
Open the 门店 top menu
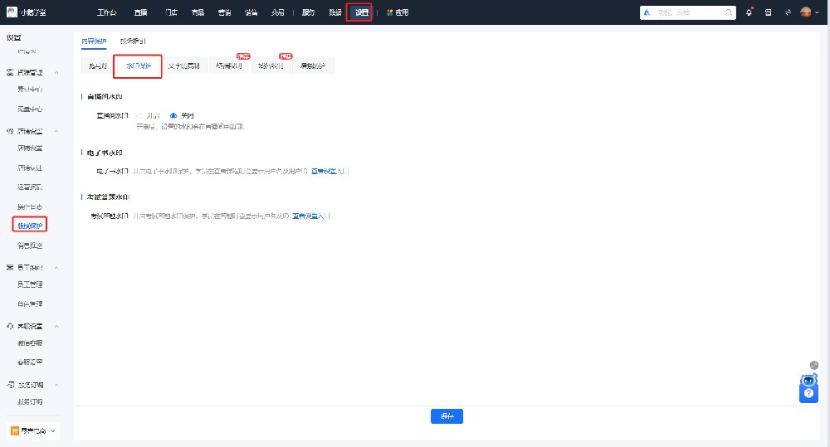point(172,12)
